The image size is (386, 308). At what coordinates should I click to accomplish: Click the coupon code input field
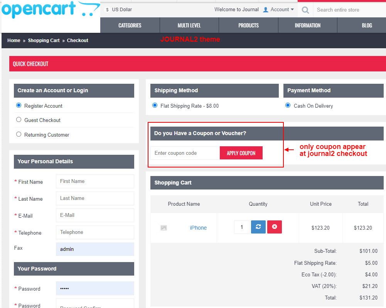tap(185, 153)
